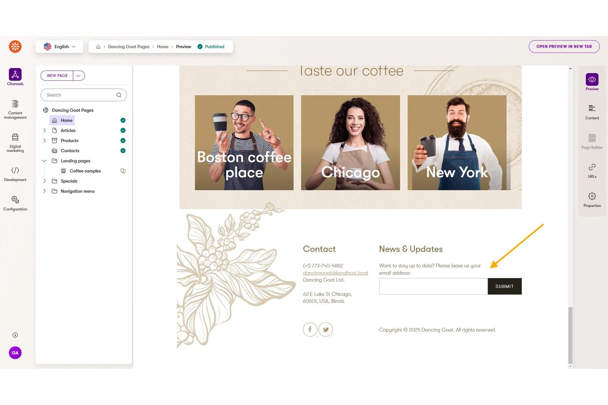This screenshot has width=608, height=405.
Task: Click the Coffee samples status icon
Action: pyautogui.click(x=123, y=171)
